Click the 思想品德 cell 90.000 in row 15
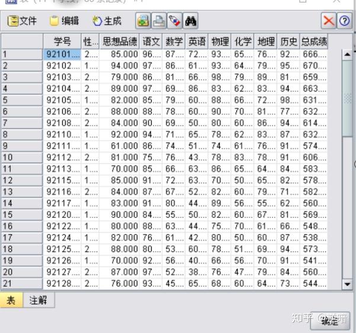This screenshot has width=356, height=333. [x=120, y=214]
